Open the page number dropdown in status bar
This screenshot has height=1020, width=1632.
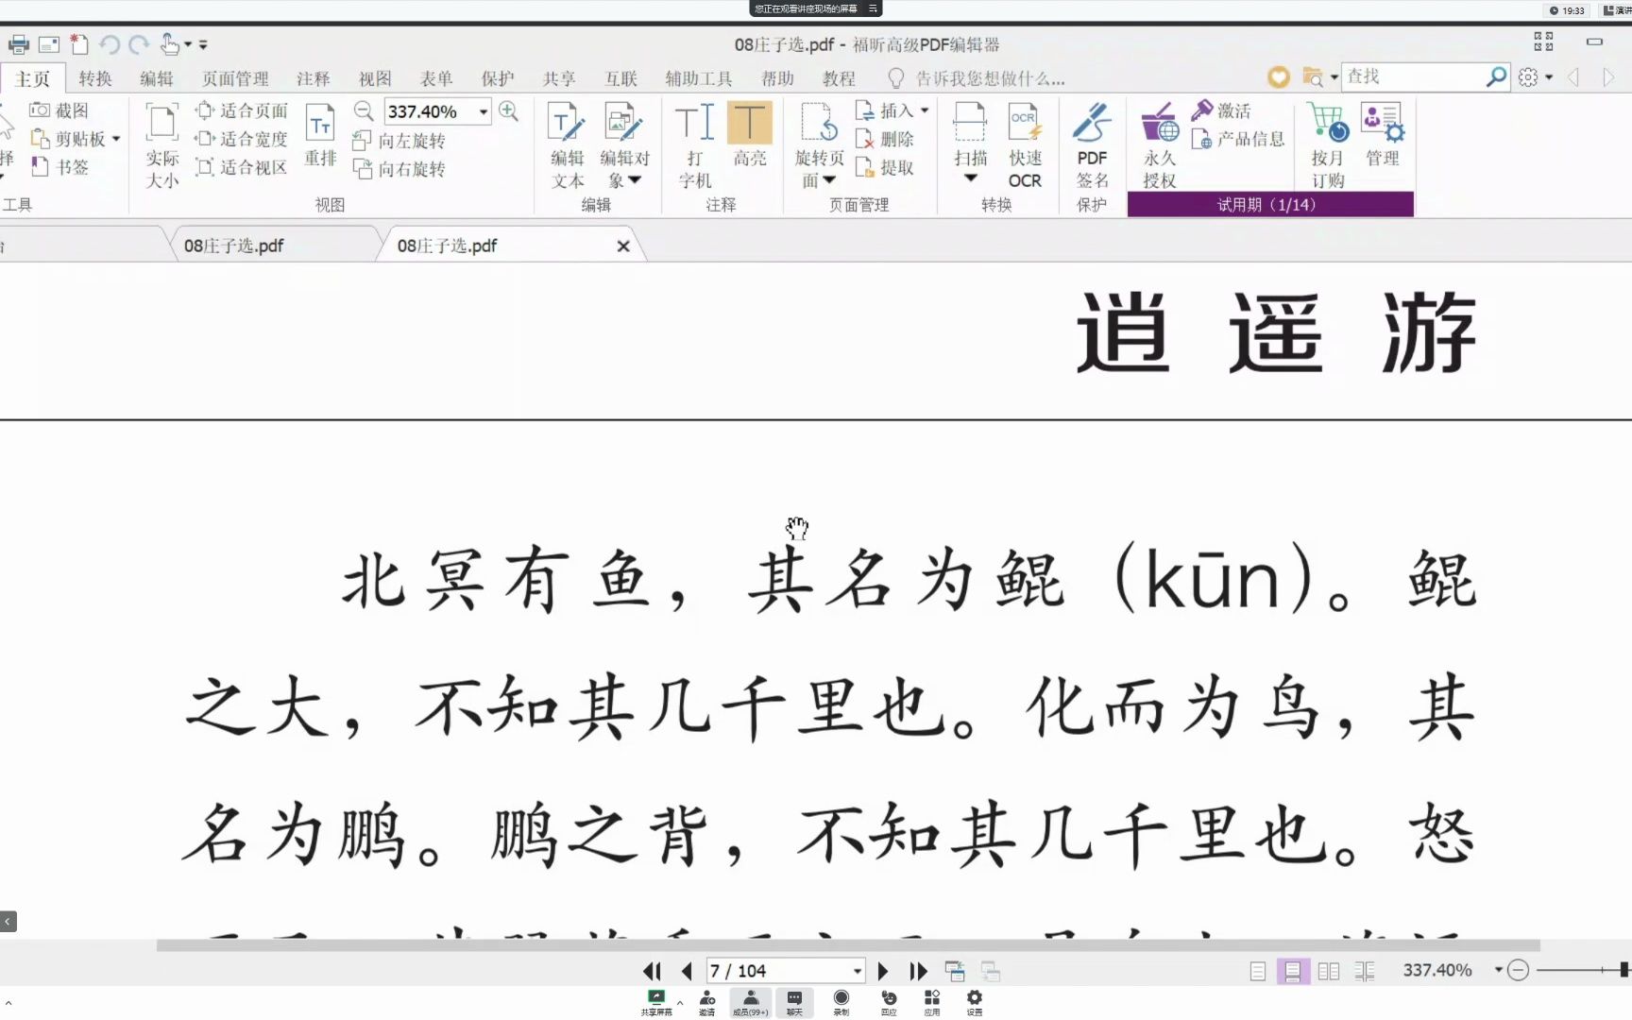(858, 971)
